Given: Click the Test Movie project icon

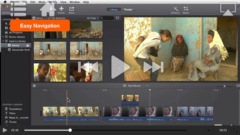Looking at the screenshot, I should [125, 86].
